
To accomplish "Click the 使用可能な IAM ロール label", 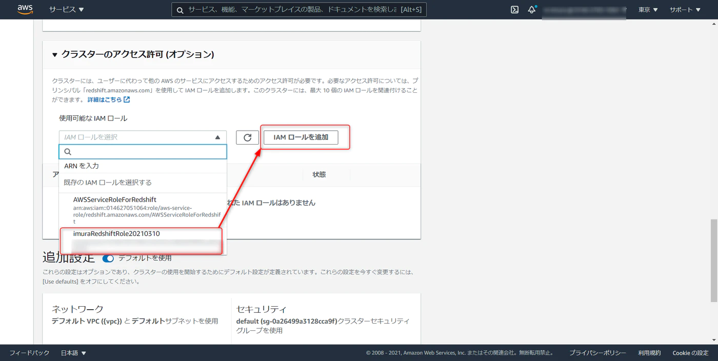I will 93,118.
